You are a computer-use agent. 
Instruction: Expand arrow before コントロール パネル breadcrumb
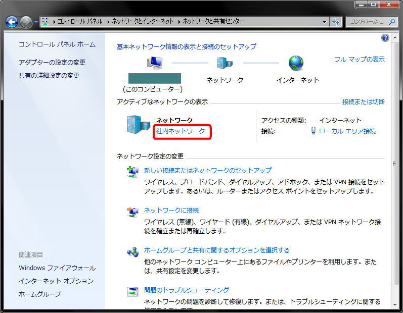point(54,22)
